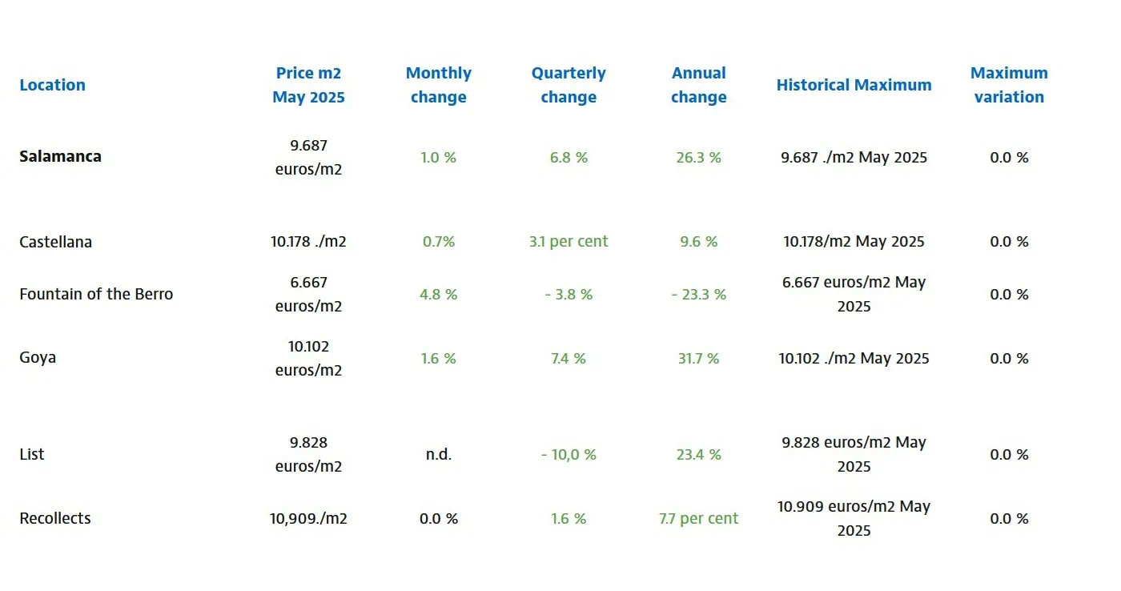Click Castellana's 3.1 per cent quarterly change
Screen dimensions: 1121x591
569,241
